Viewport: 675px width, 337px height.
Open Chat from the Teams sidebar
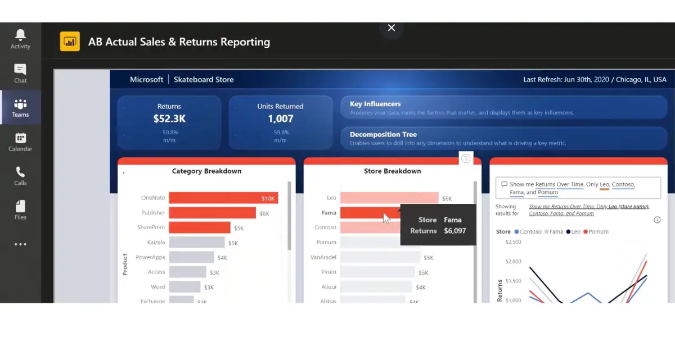20,73
